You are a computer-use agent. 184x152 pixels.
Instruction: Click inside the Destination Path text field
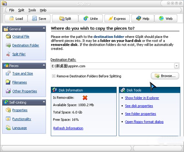point(113,66)
